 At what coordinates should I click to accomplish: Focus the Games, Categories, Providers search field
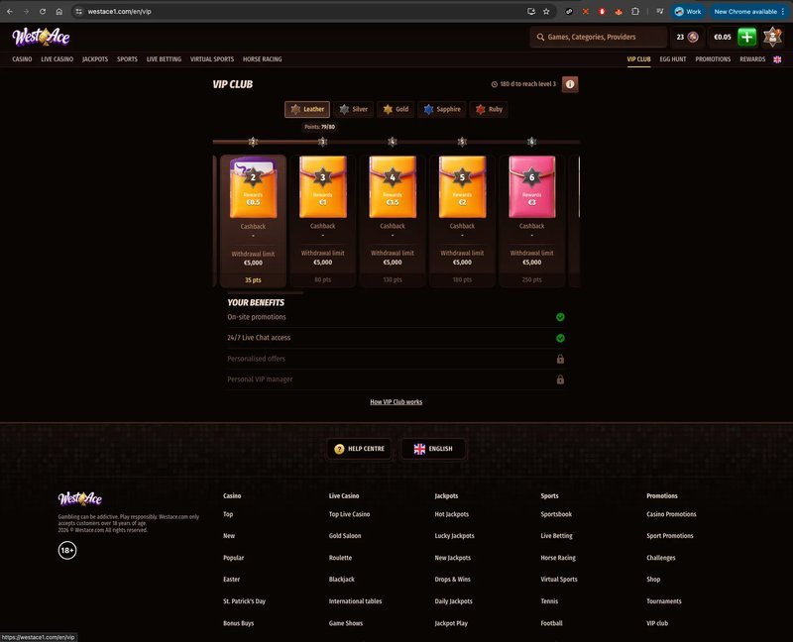599,37
